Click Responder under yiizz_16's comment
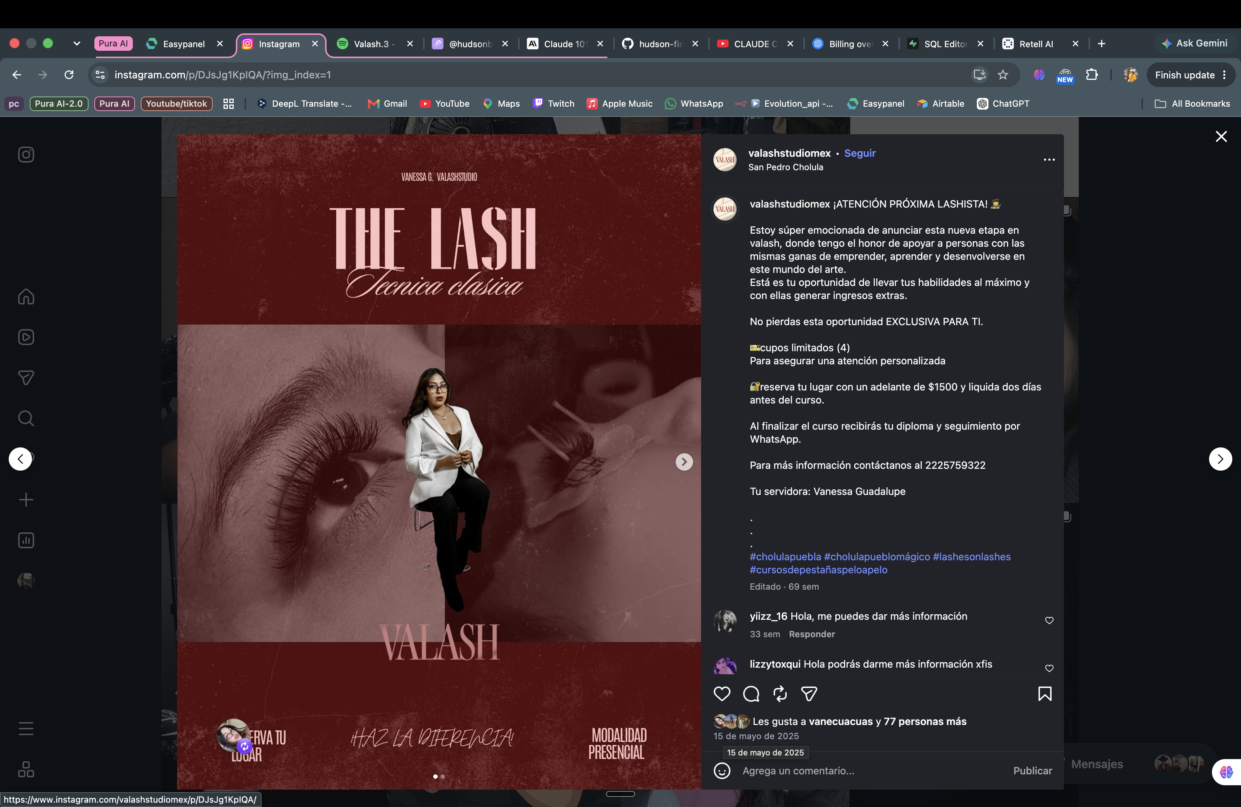Screen dimensions: 1241x807 tap(811, 634)
